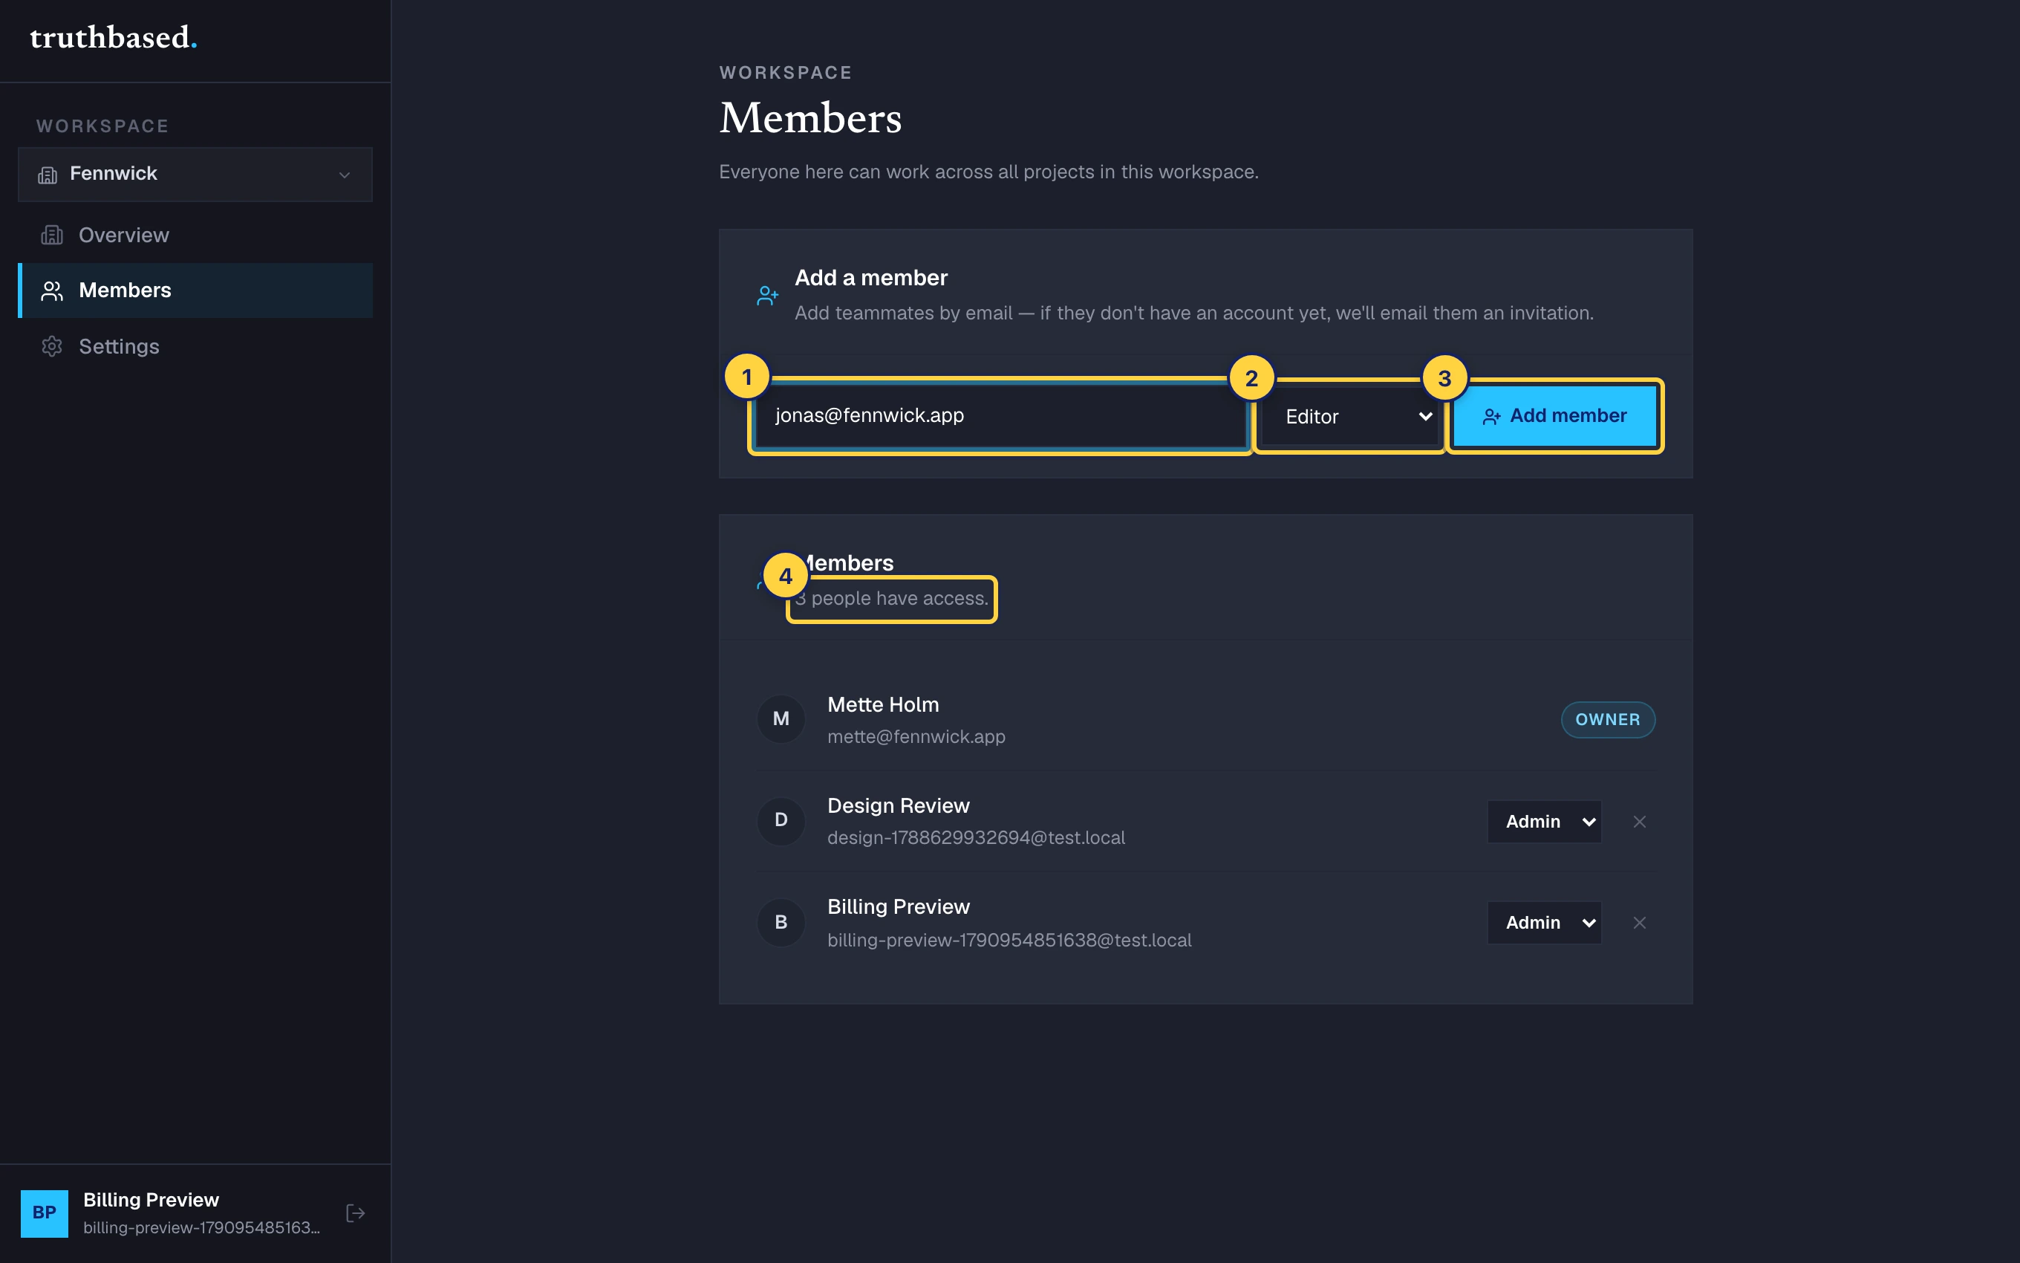This screenshot has width=2020, height=1263.
Task: Change Design Review's Admin role dropdown
Action: [1544, 821]
